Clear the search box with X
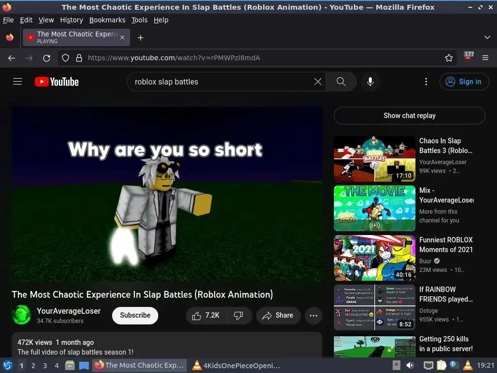Viewport: 497px width, 373px height. click(x=317, y=82)
